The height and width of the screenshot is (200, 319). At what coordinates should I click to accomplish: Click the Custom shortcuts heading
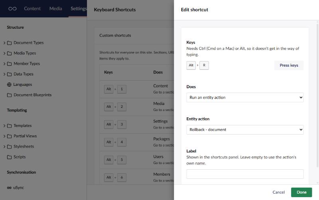click(x=115, y=36)
